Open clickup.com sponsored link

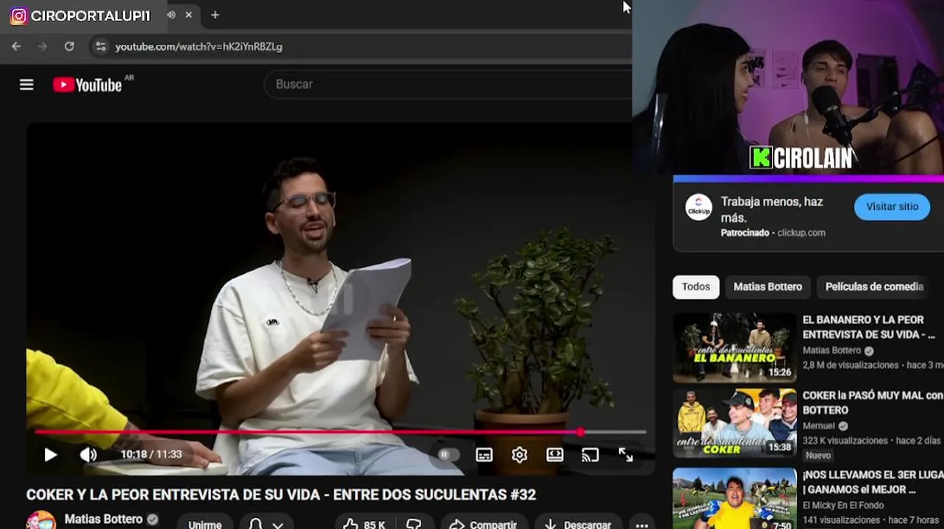point(801,233)
